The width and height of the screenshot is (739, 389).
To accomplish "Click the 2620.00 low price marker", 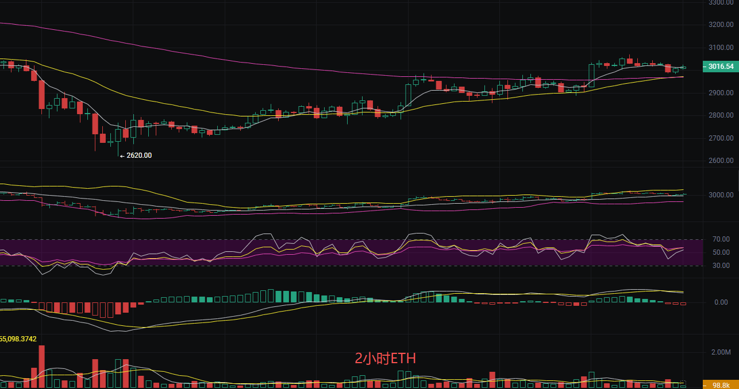I will [x=136, y=155].
